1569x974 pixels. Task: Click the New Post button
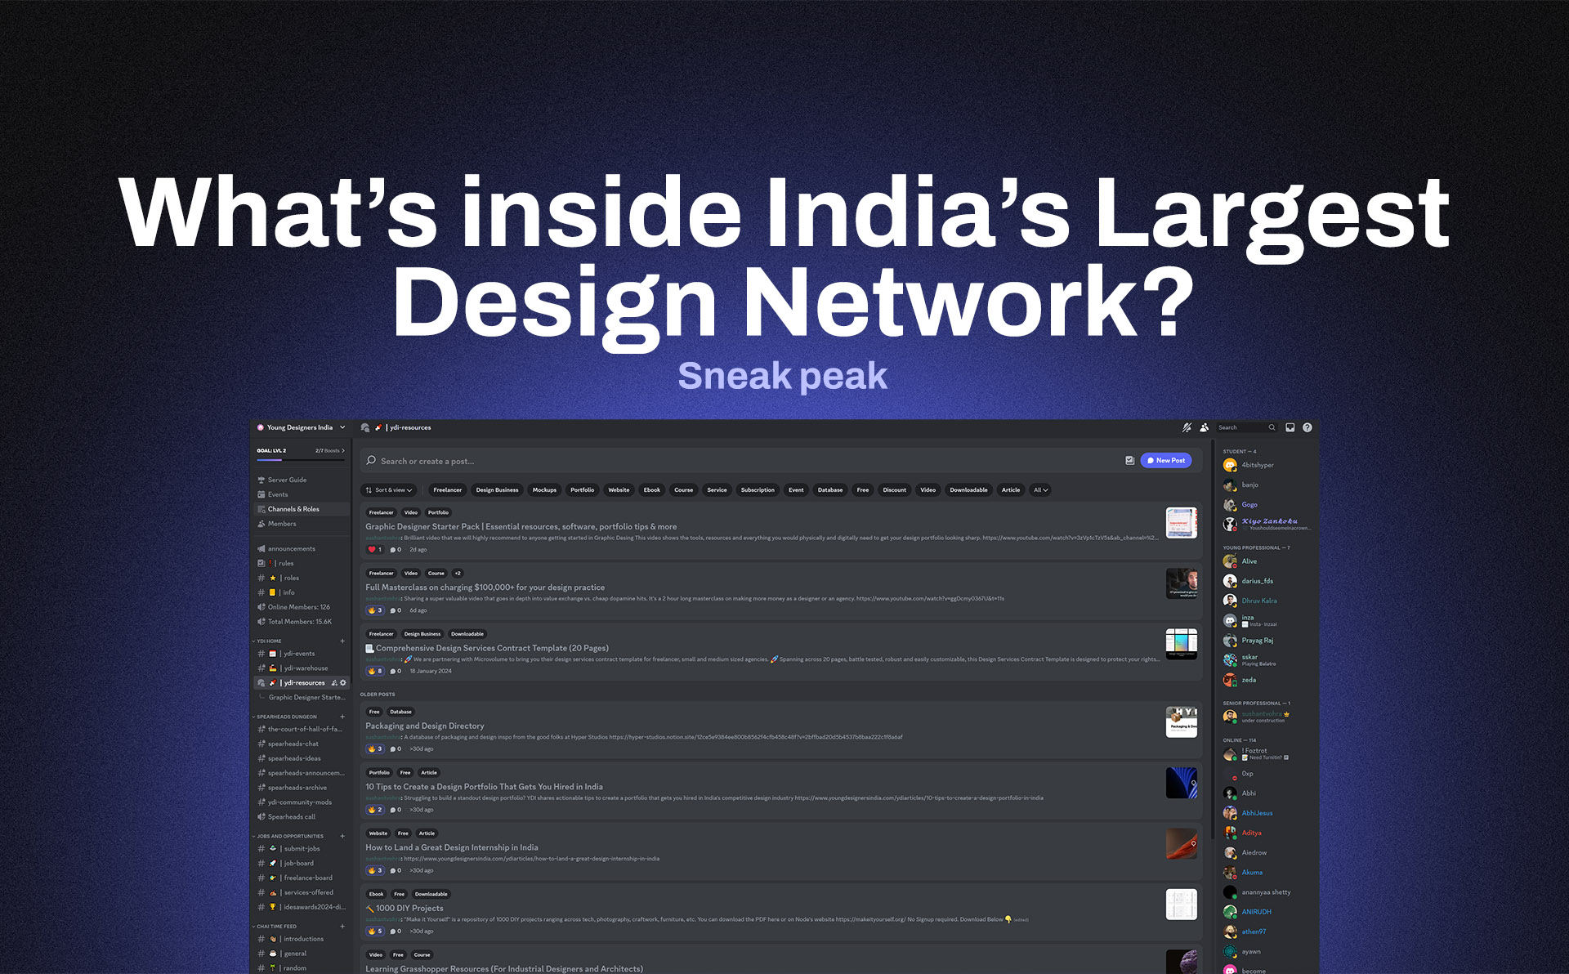[x=1165, y=461]
